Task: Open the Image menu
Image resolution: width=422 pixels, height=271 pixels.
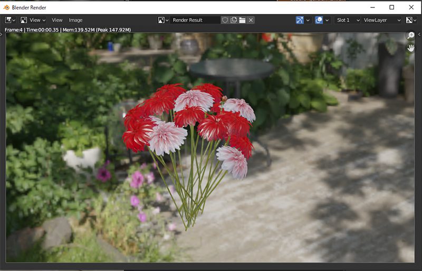Action: point(75,20)
